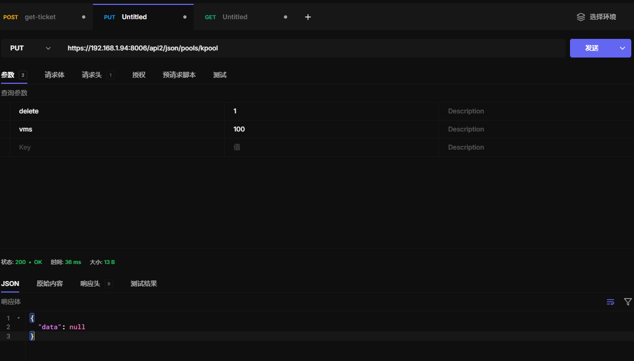Viewport: 634px width, 361px height.
Task: Open the PUT method dropdown
Action: pos(30,48)
